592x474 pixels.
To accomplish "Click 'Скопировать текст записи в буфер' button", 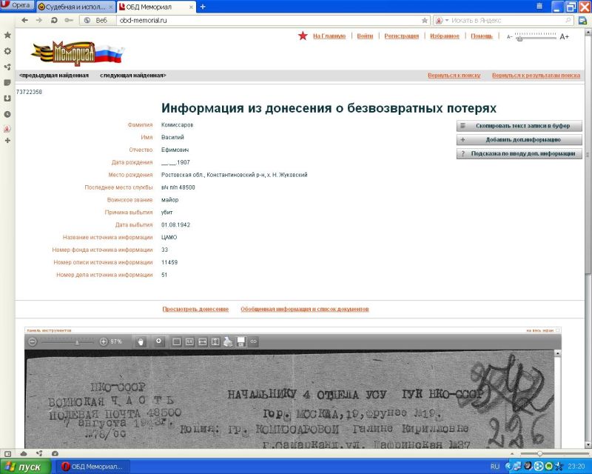I will tap(519, 126).
